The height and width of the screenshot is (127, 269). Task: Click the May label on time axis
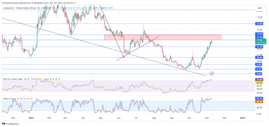tap(101, 118)
